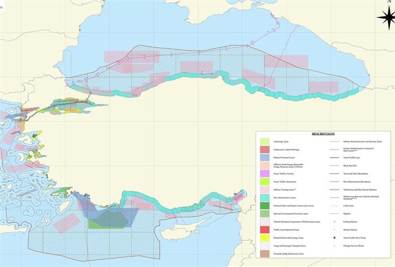Image resolution: width=395 pixels, height=267 pixels.
Task: Click the hatched Turkish Petroleum Corporation license swatch
Action: 264,222
